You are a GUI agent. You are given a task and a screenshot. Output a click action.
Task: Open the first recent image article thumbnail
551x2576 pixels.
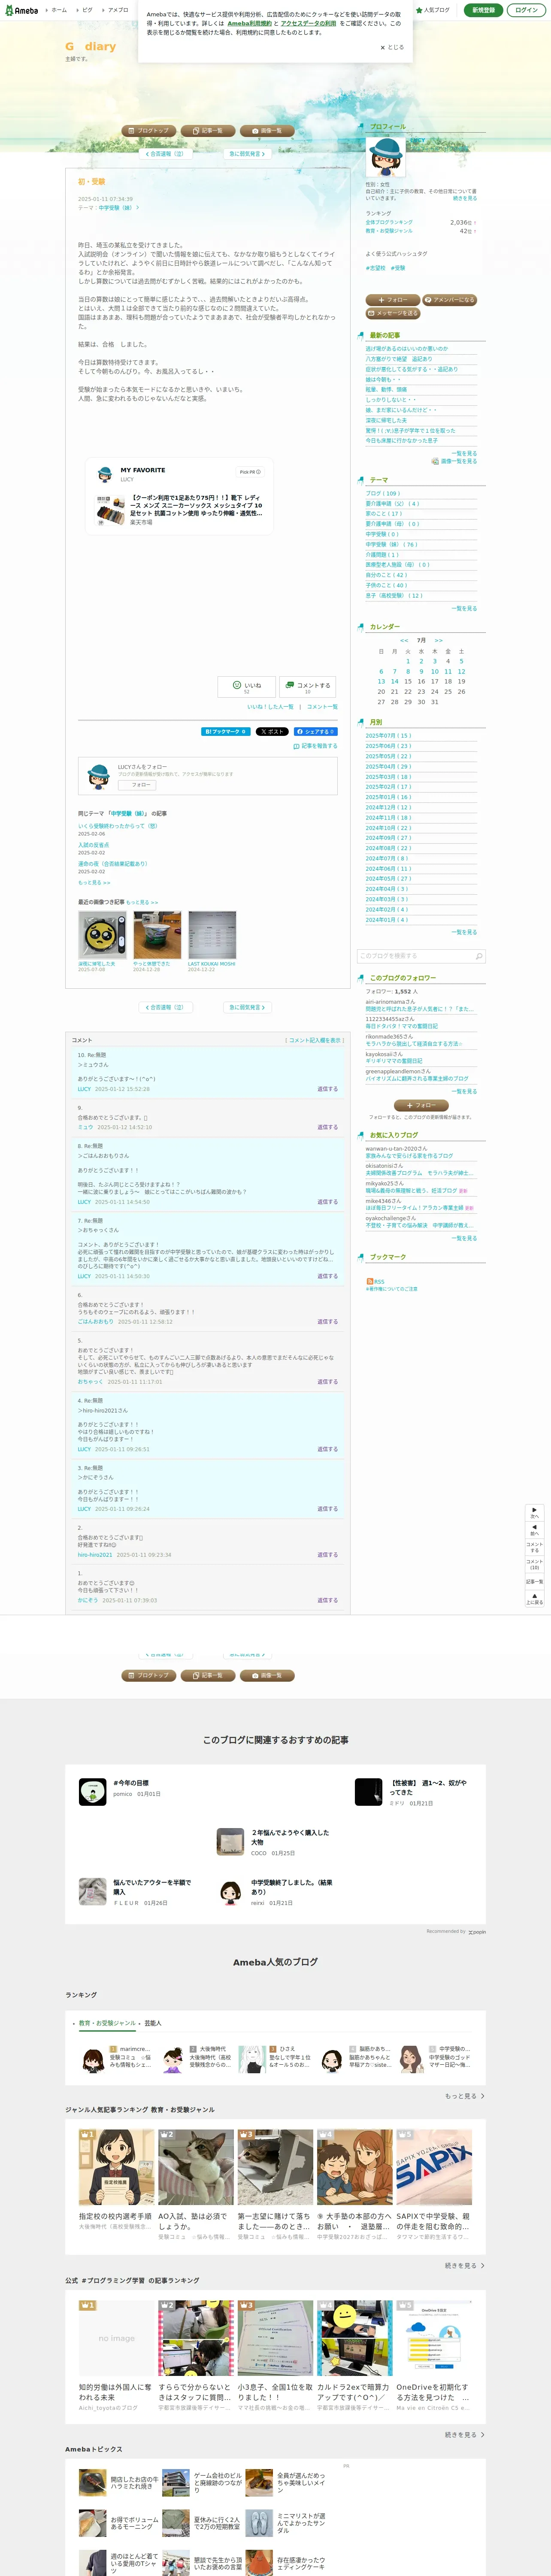pyautogui.click(x=102, y=935)
